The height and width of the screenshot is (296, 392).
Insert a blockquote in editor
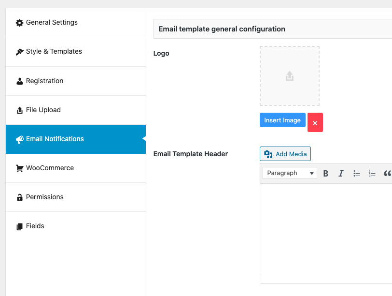tap(387, 173)
